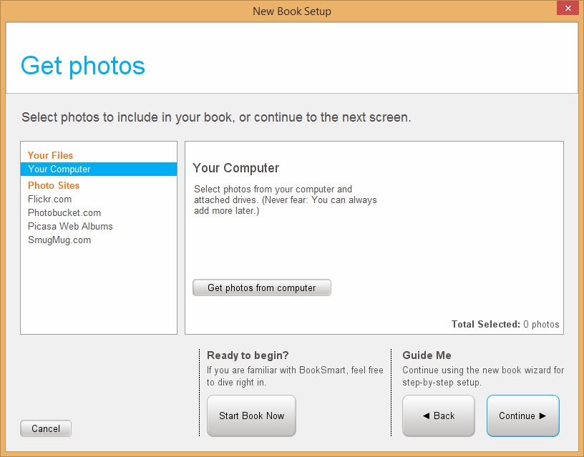
Task: Cancel the new book setup
Action: [46, 429]
